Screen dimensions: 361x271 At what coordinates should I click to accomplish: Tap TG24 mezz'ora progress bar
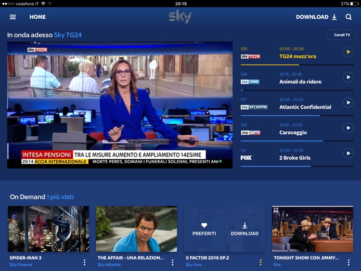[x=297, y=65]
